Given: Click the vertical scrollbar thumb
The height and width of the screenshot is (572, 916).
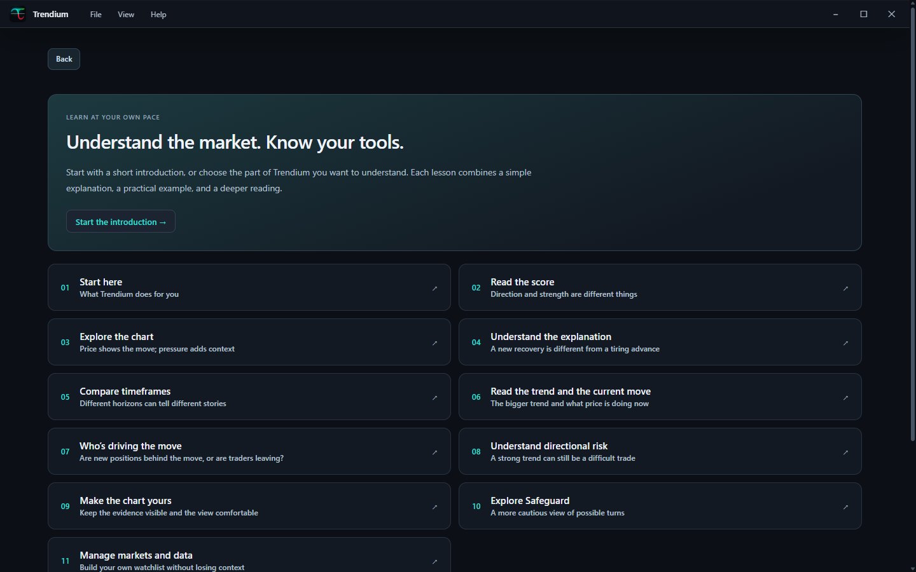Looking at the screenshot, I should coord(912,224).
